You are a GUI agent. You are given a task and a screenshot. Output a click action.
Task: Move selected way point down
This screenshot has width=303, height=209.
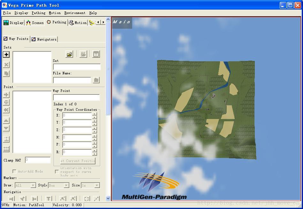(x=6, y=128)
